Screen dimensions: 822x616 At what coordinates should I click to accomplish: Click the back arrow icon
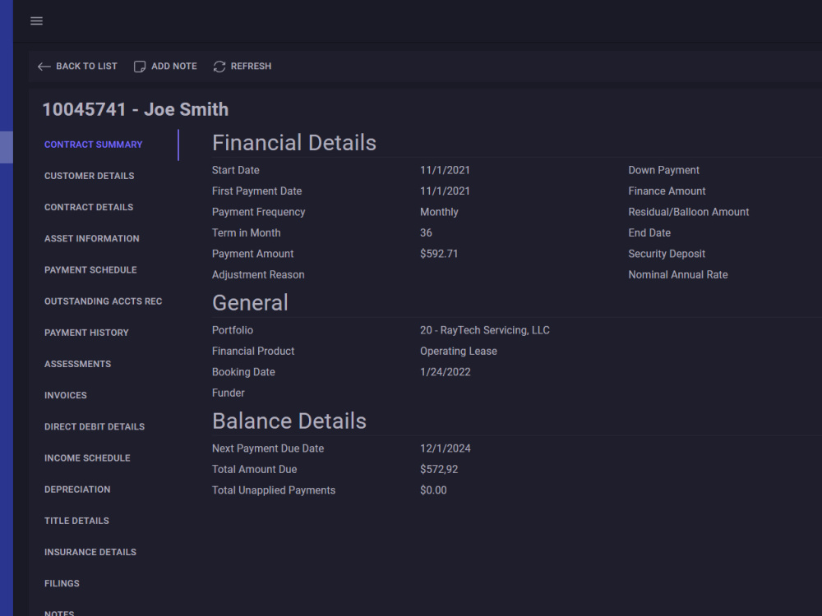(44, 67)
